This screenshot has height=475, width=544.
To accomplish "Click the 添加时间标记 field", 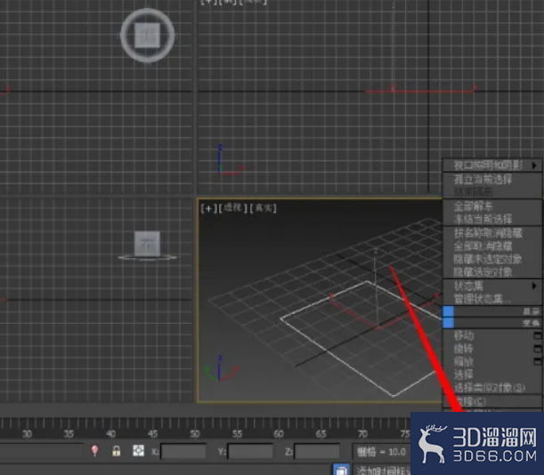I will (382, 471).
